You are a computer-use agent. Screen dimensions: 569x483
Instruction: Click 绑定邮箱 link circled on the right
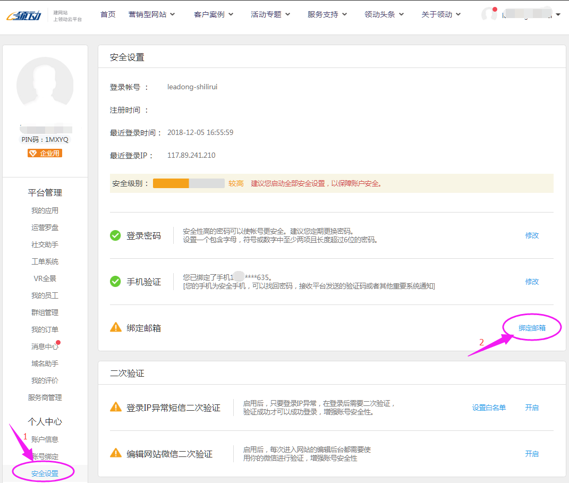point(531,328)
